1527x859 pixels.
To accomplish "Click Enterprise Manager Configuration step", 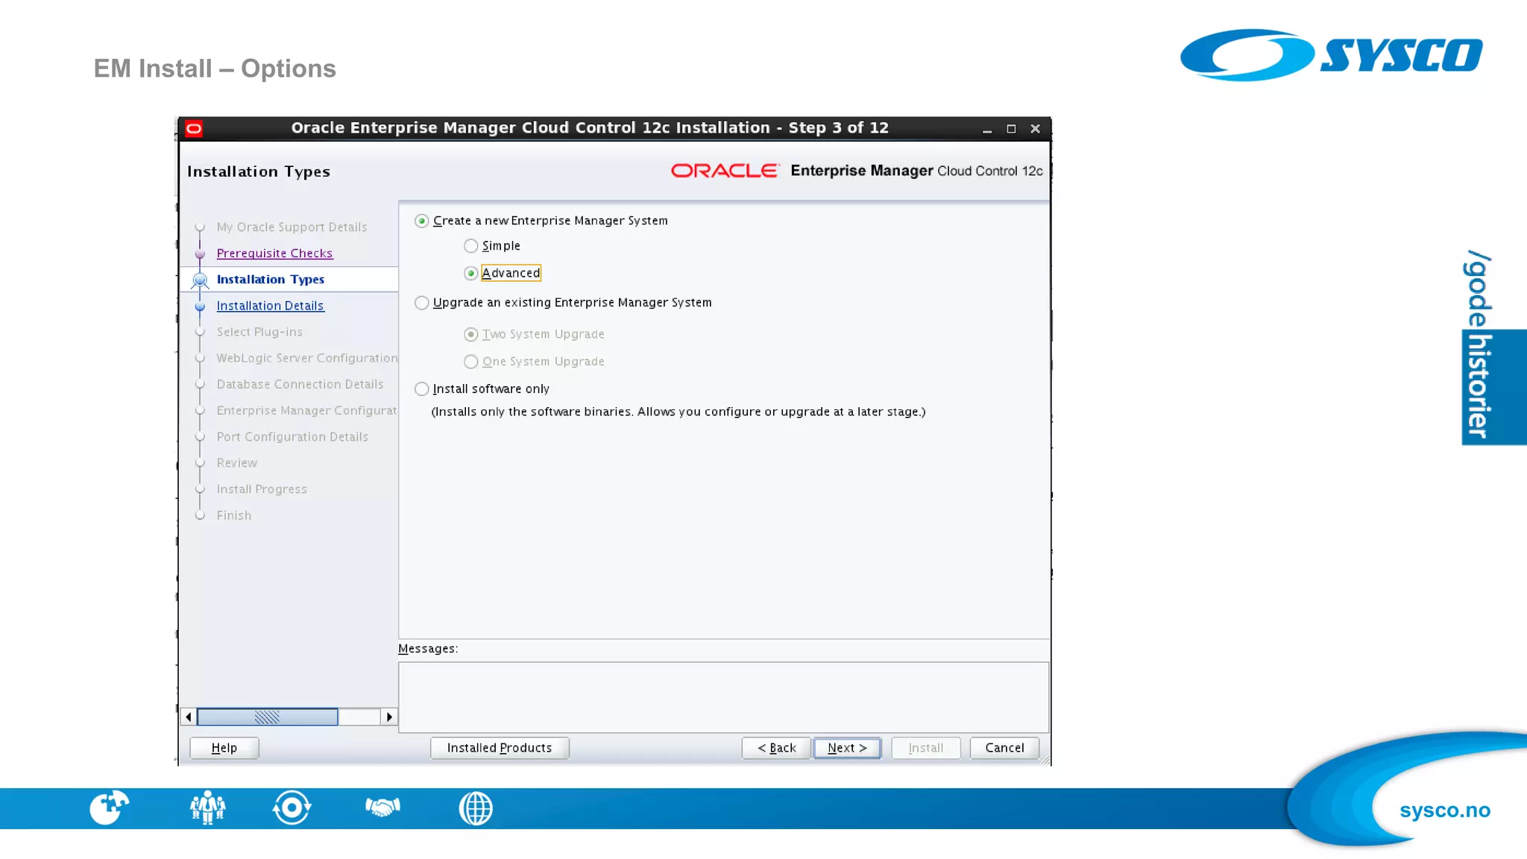I will [306, 411].
